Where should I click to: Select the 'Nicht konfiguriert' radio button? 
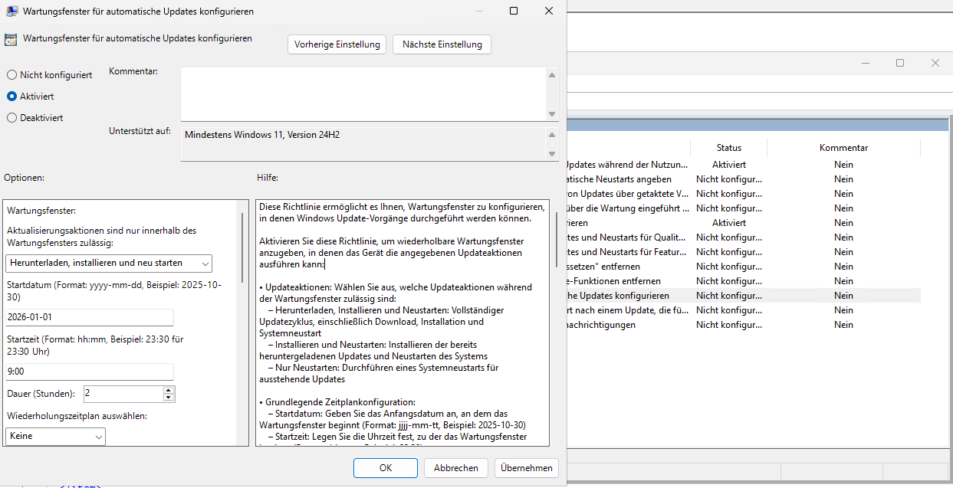pyautogui.click(x=50, y=75)
